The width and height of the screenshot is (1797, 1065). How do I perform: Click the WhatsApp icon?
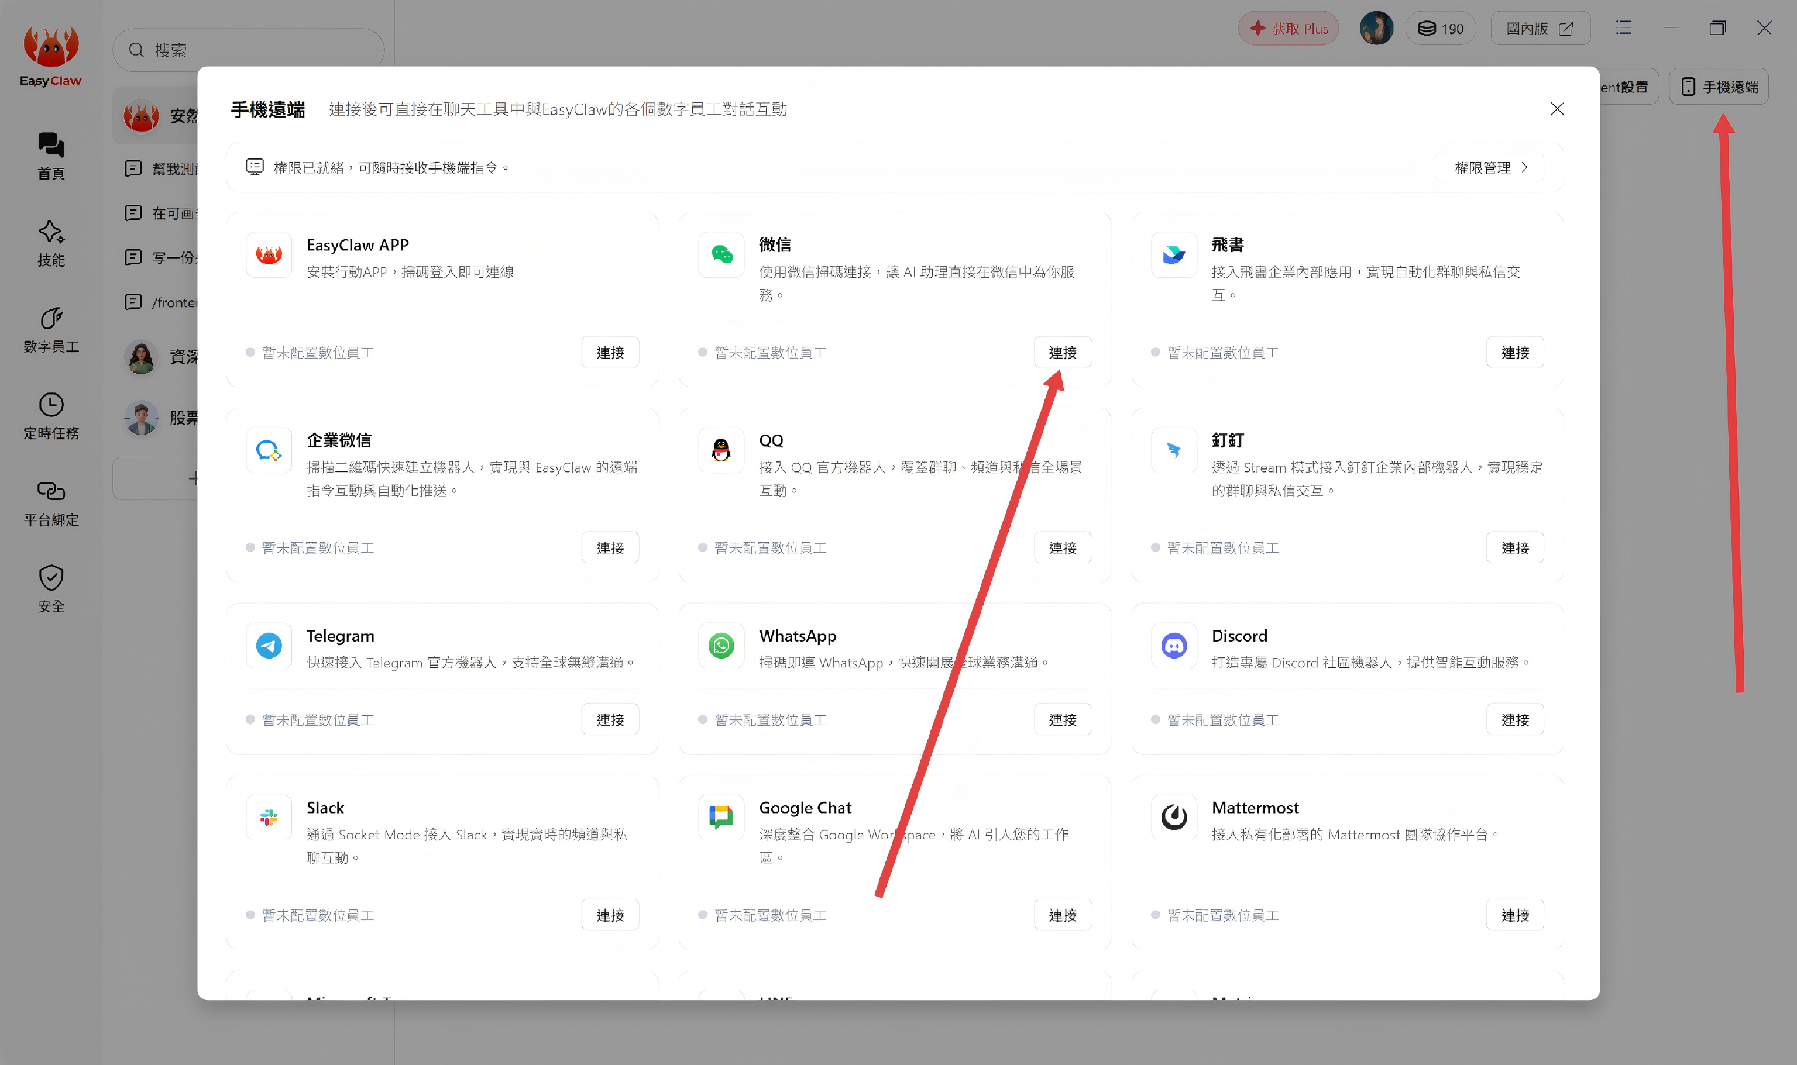721,645
